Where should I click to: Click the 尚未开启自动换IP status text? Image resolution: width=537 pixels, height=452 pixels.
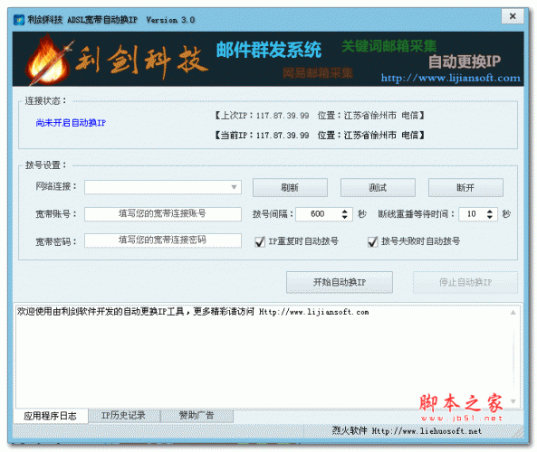[71, 122]
